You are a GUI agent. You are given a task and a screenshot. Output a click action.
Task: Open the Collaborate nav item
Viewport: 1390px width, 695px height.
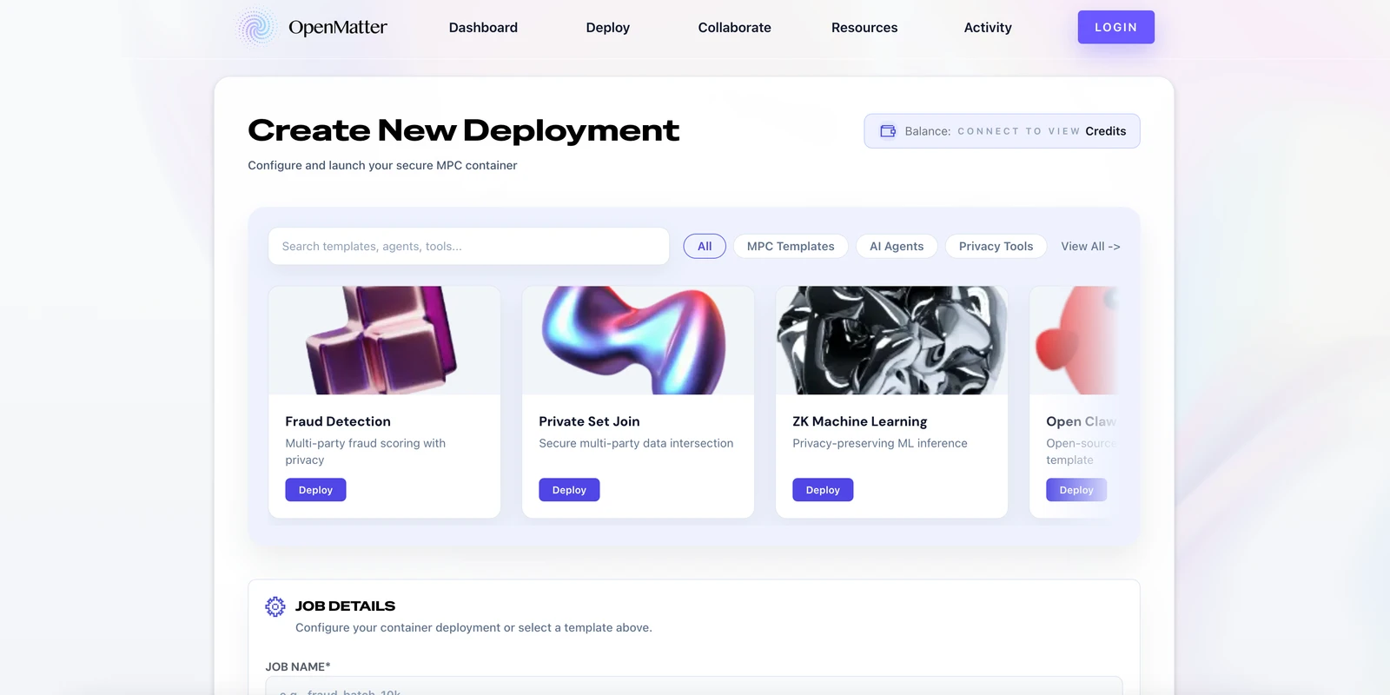coord(735,28)
